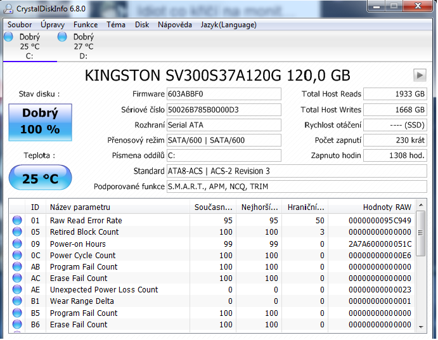
Task: Open the Soubor menu
Action: click(x=20, y=25)
